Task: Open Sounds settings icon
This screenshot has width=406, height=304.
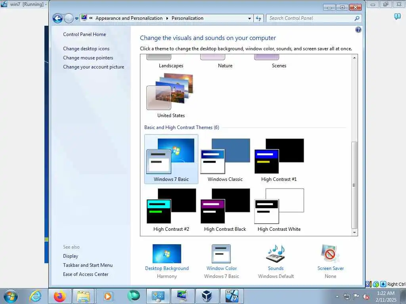Action: [276, 253]
